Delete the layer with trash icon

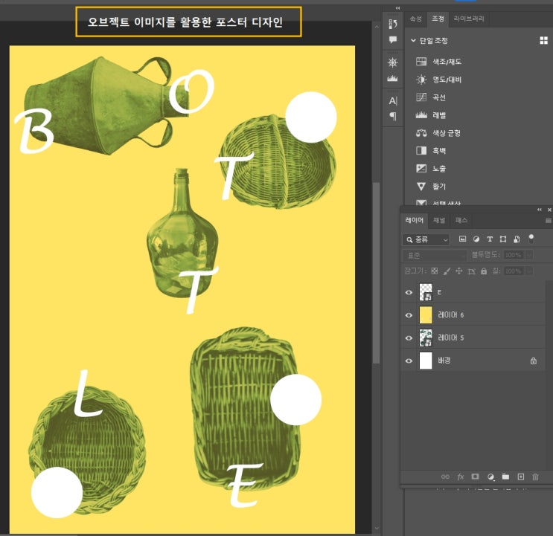[535, 477]
